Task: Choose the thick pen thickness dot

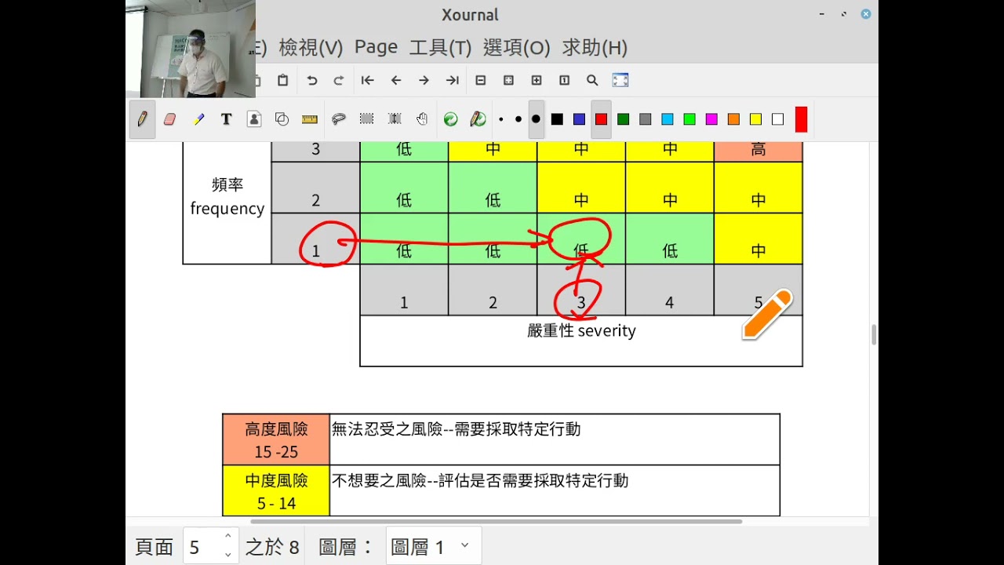Action: 537,119
